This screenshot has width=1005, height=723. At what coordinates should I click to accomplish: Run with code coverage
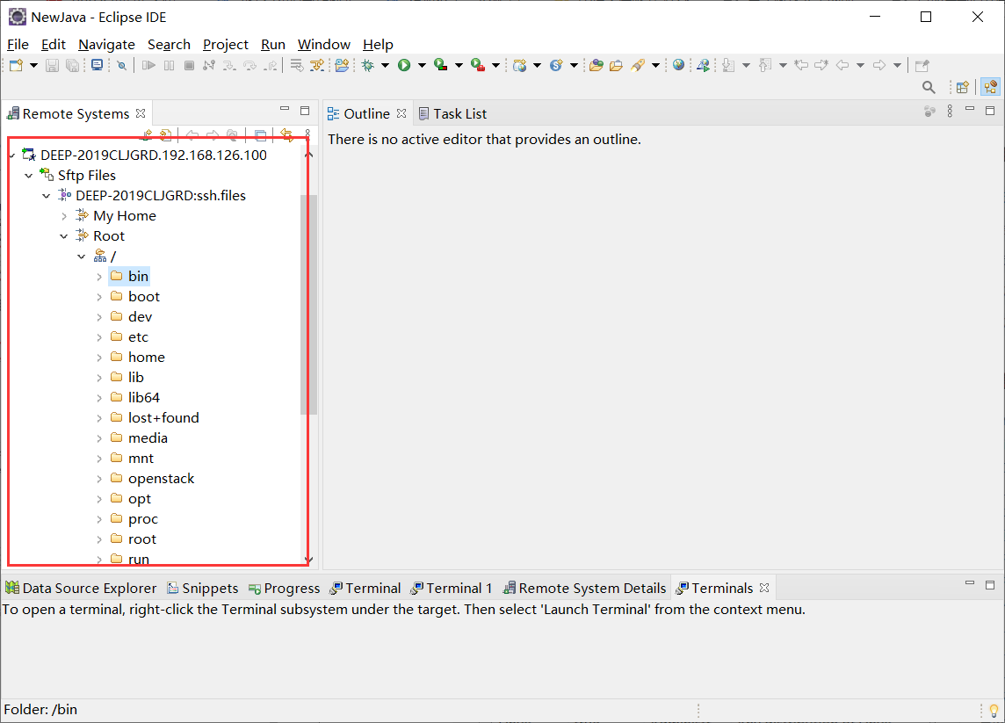439,64
